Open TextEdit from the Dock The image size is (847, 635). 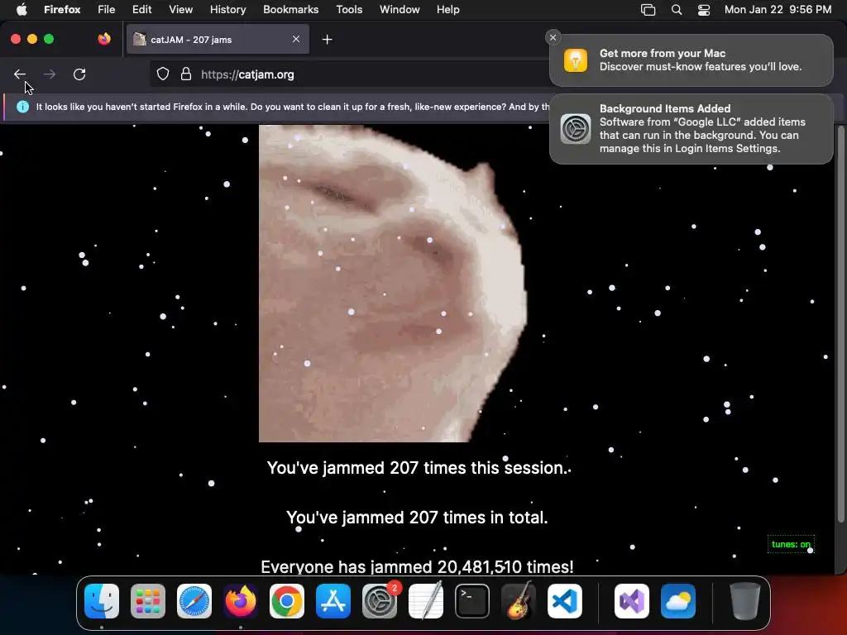click(426, 601)
